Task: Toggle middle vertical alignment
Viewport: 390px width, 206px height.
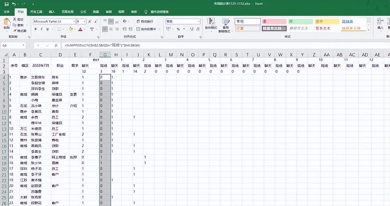Action: tap(111, 21)
